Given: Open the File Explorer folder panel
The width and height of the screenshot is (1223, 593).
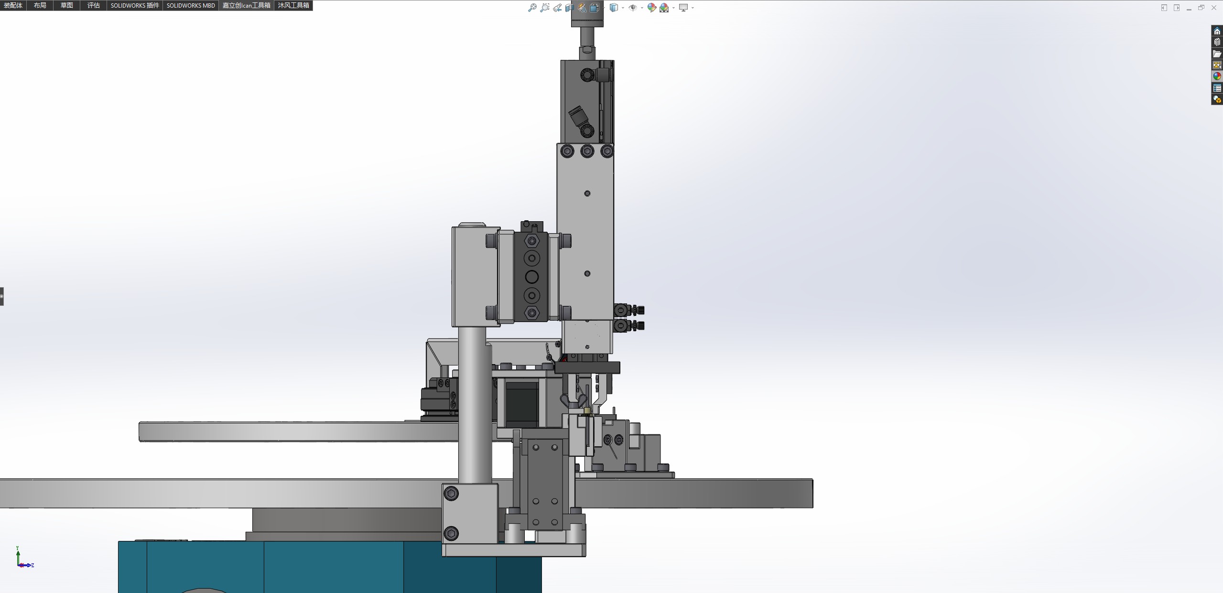Looking at the screenshot, I should tap(1217, 54).
